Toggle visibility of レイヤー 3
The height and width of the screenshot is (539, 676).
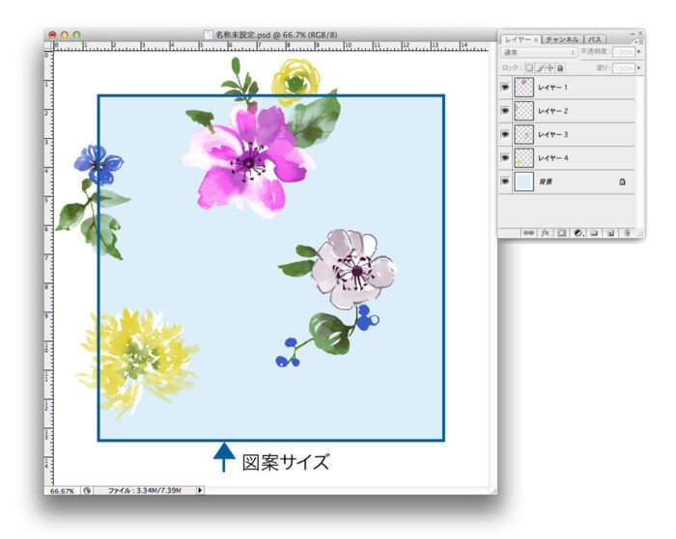(x=505, y=134)
